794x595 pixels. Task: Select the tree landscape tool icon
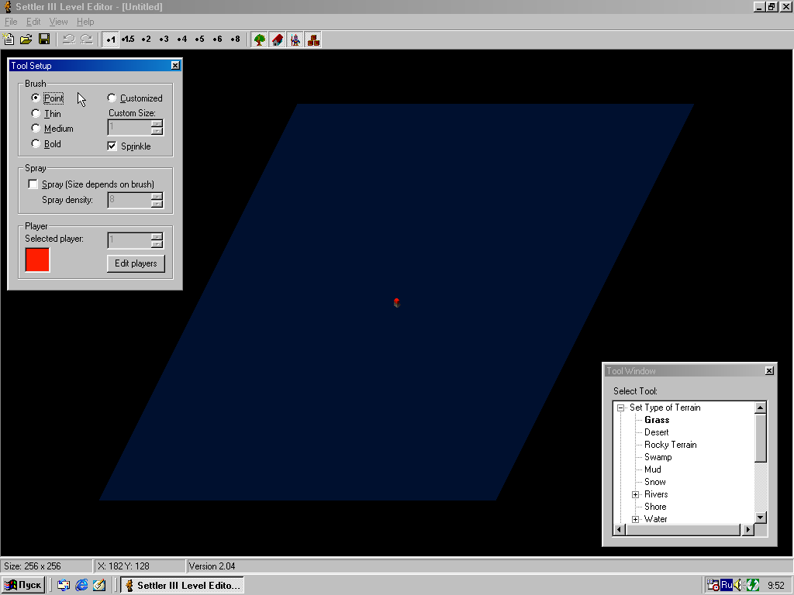tap(260, 40)
